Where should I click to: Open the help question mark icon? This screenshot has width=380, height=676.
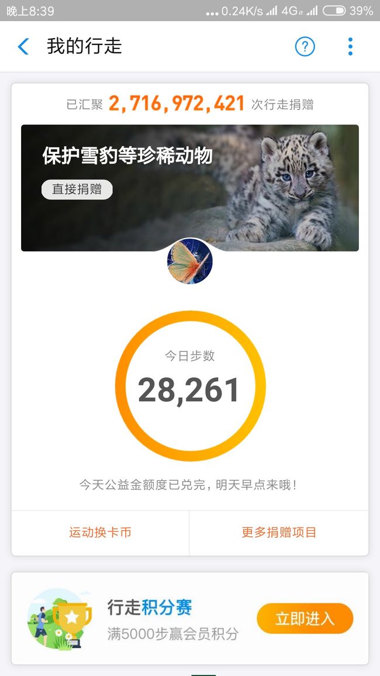(x=305, y=46)
